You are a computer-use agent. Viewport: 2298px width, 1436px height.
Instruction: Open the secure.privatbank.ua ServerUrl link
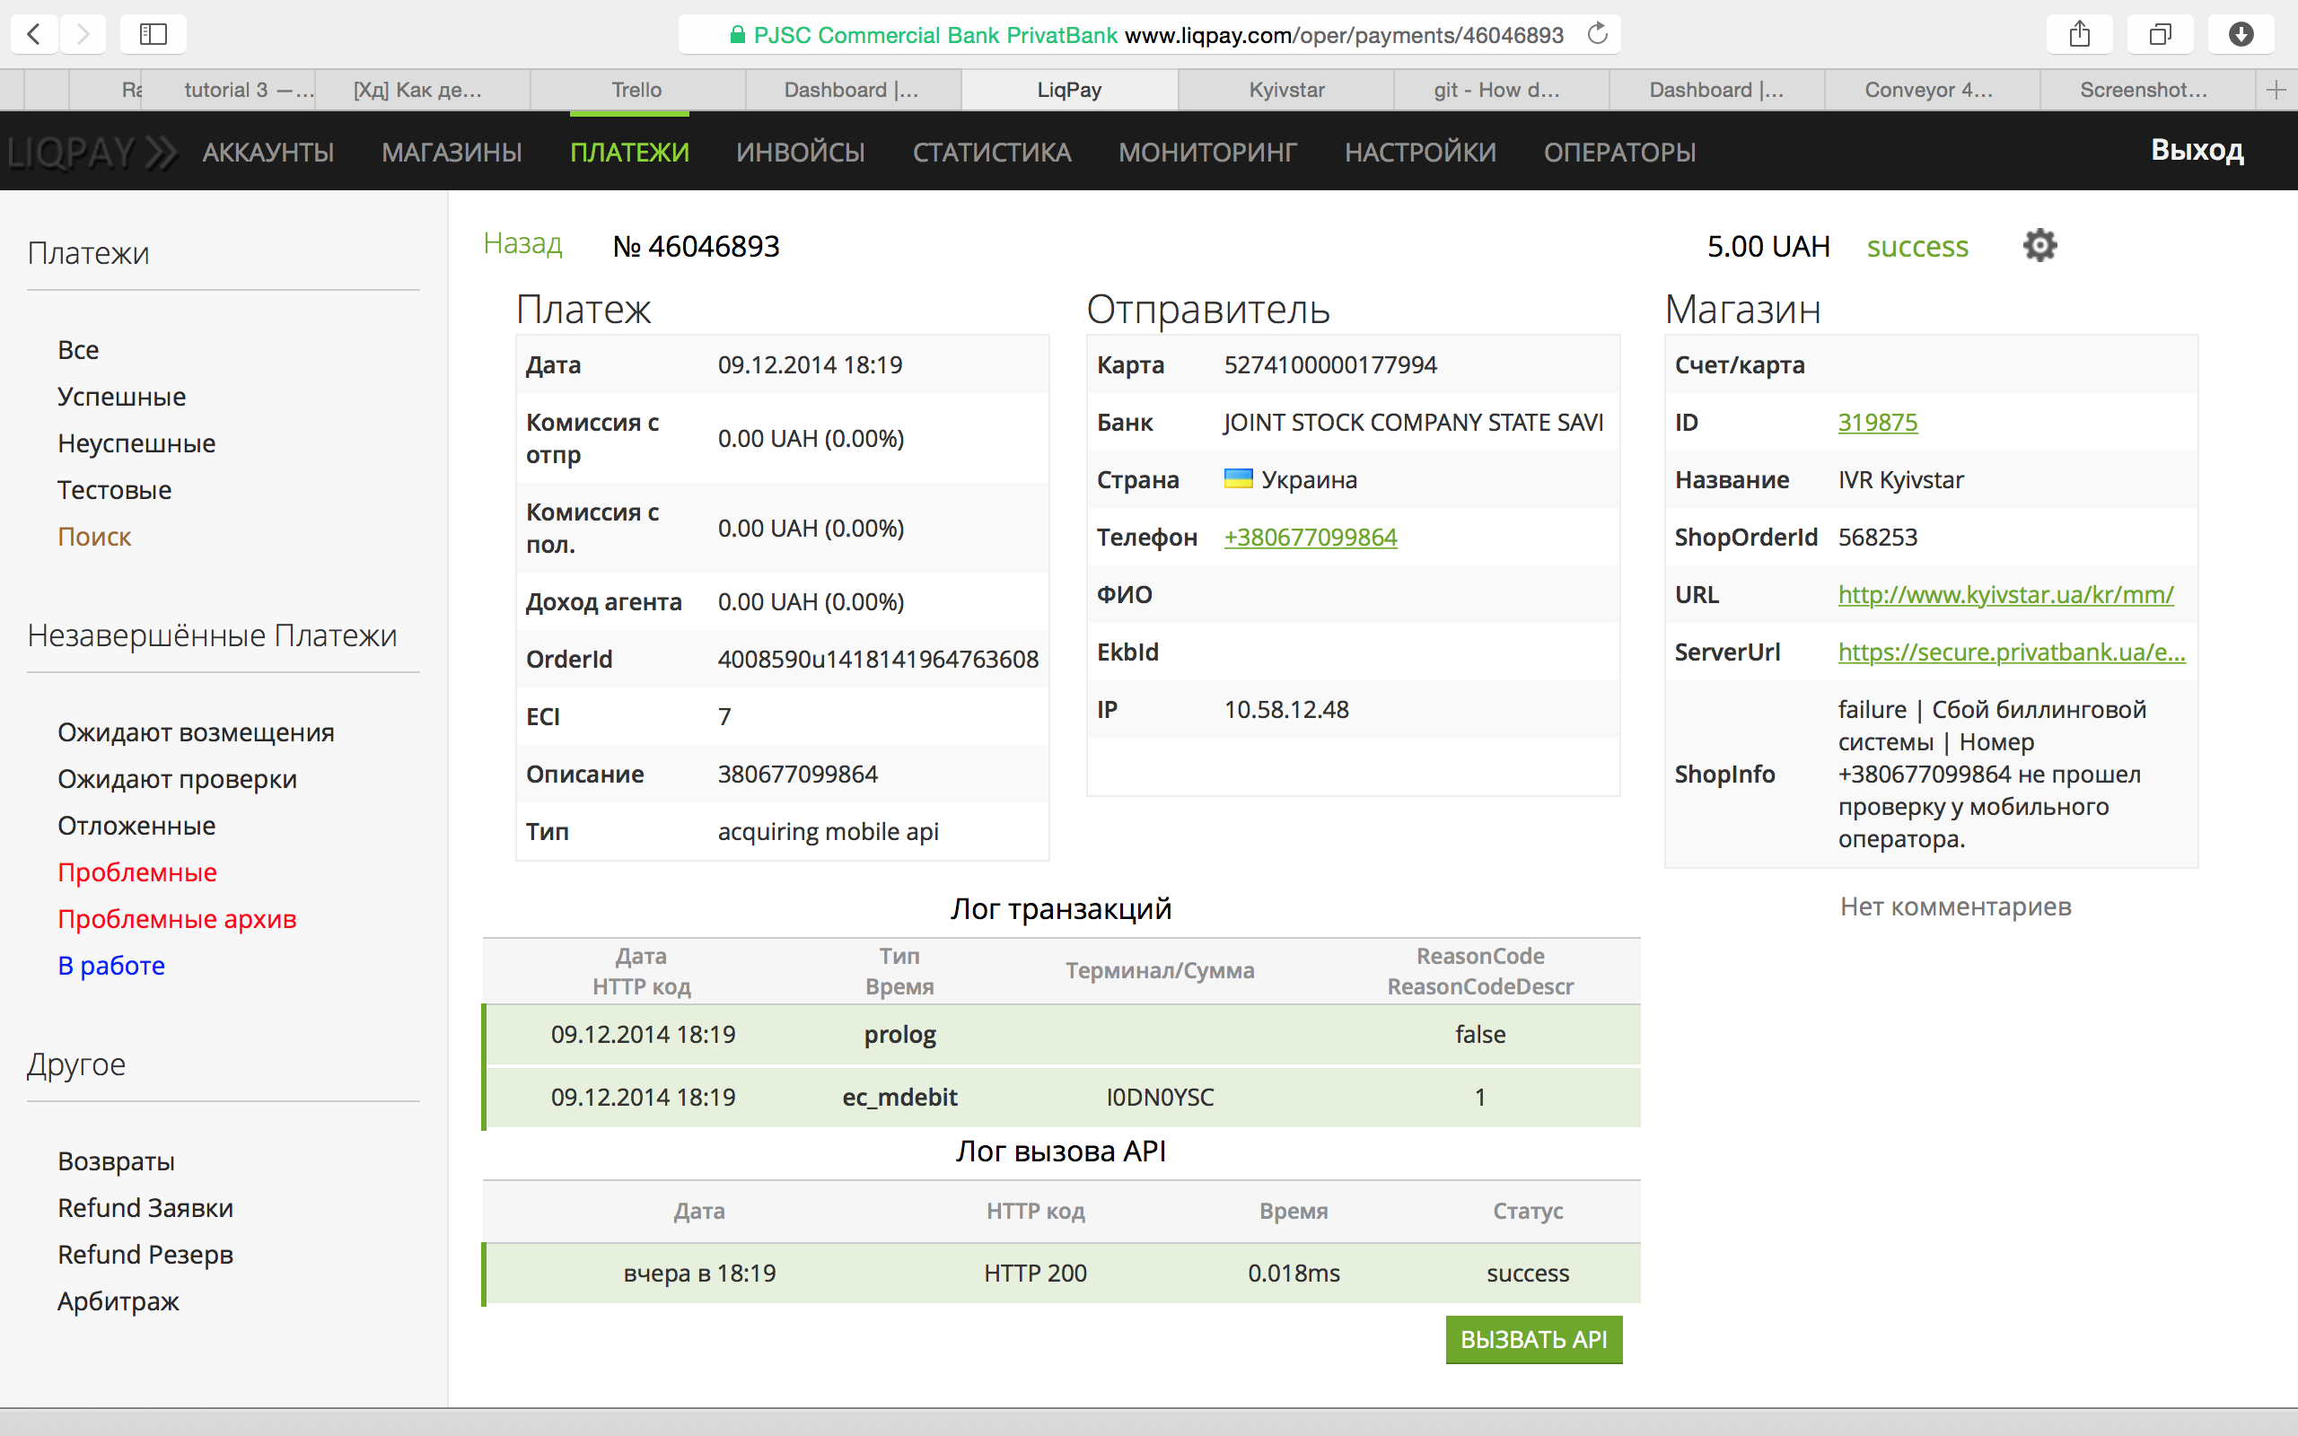[2012, 652]
